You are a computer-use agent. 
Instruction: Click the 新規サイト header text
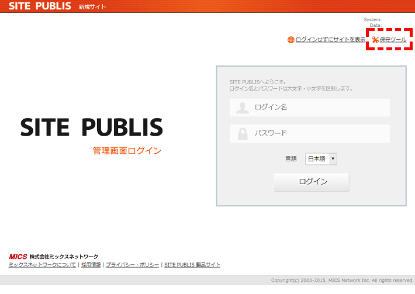[x=92, y=7]
